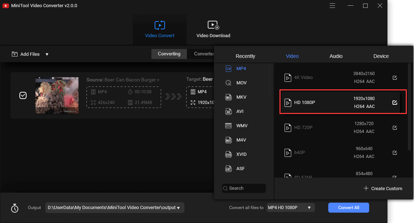Screen dimensions: 414x223
Task: Select the AVI format icon
Action: tap(229, 111)
